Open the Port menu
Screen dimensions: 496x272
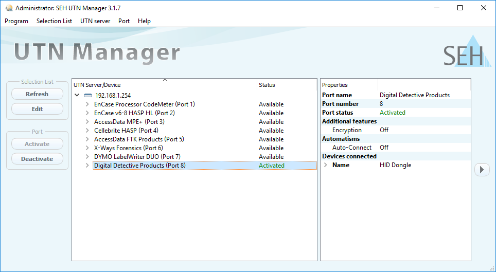124,21
